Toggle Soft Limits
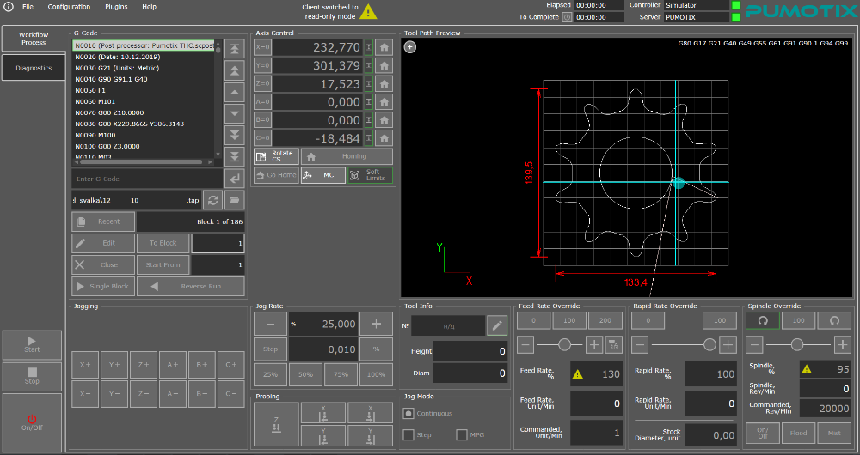This screenshot has height=455, width=860. [x=370, y=175]
